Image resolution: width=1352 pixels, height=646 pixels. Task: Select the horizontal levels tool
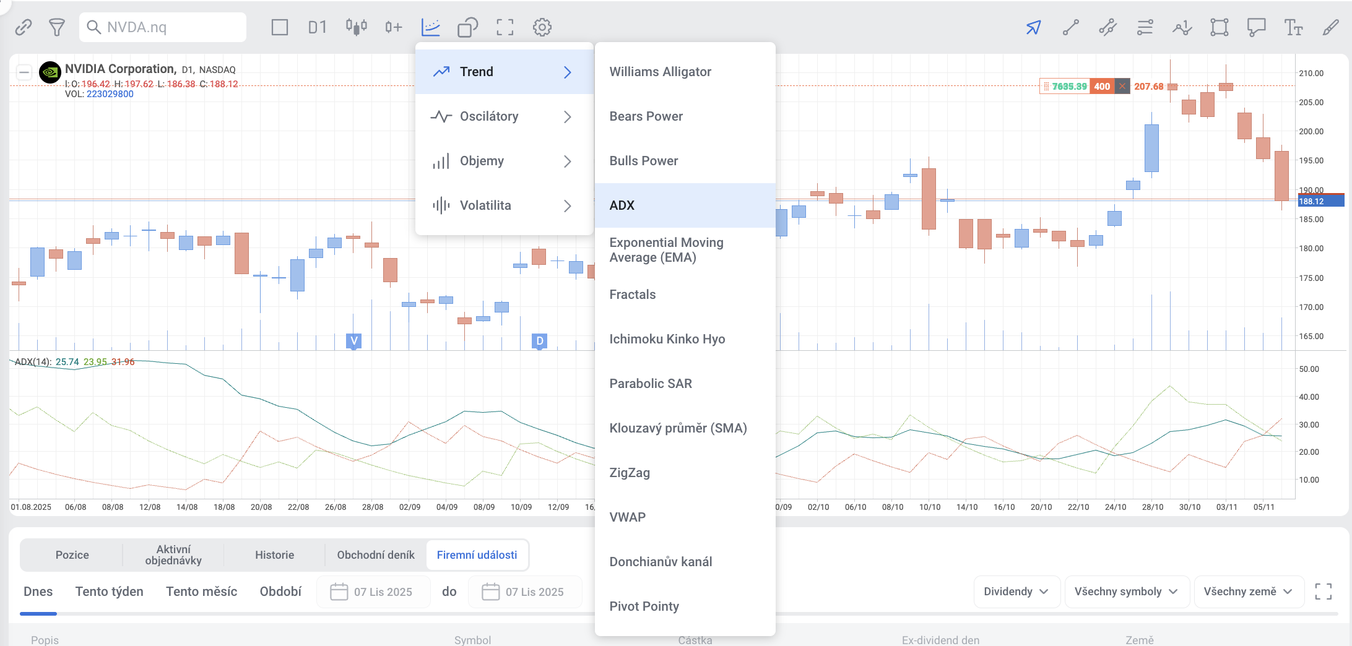pos(1145,27)
